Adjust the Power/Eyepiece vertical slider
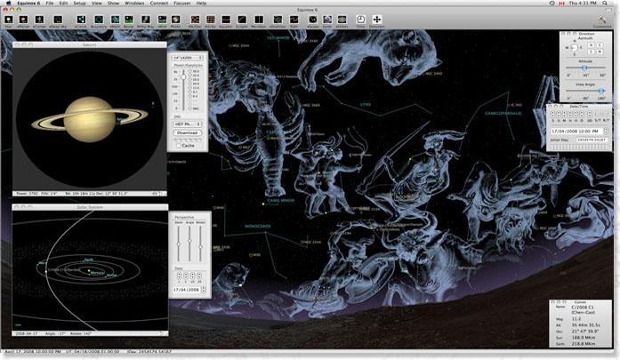 coord(183,76)
